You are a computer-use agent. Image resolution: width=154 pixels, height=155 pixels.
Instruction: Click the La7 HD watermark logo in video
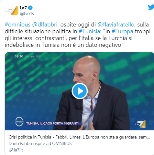140,124
